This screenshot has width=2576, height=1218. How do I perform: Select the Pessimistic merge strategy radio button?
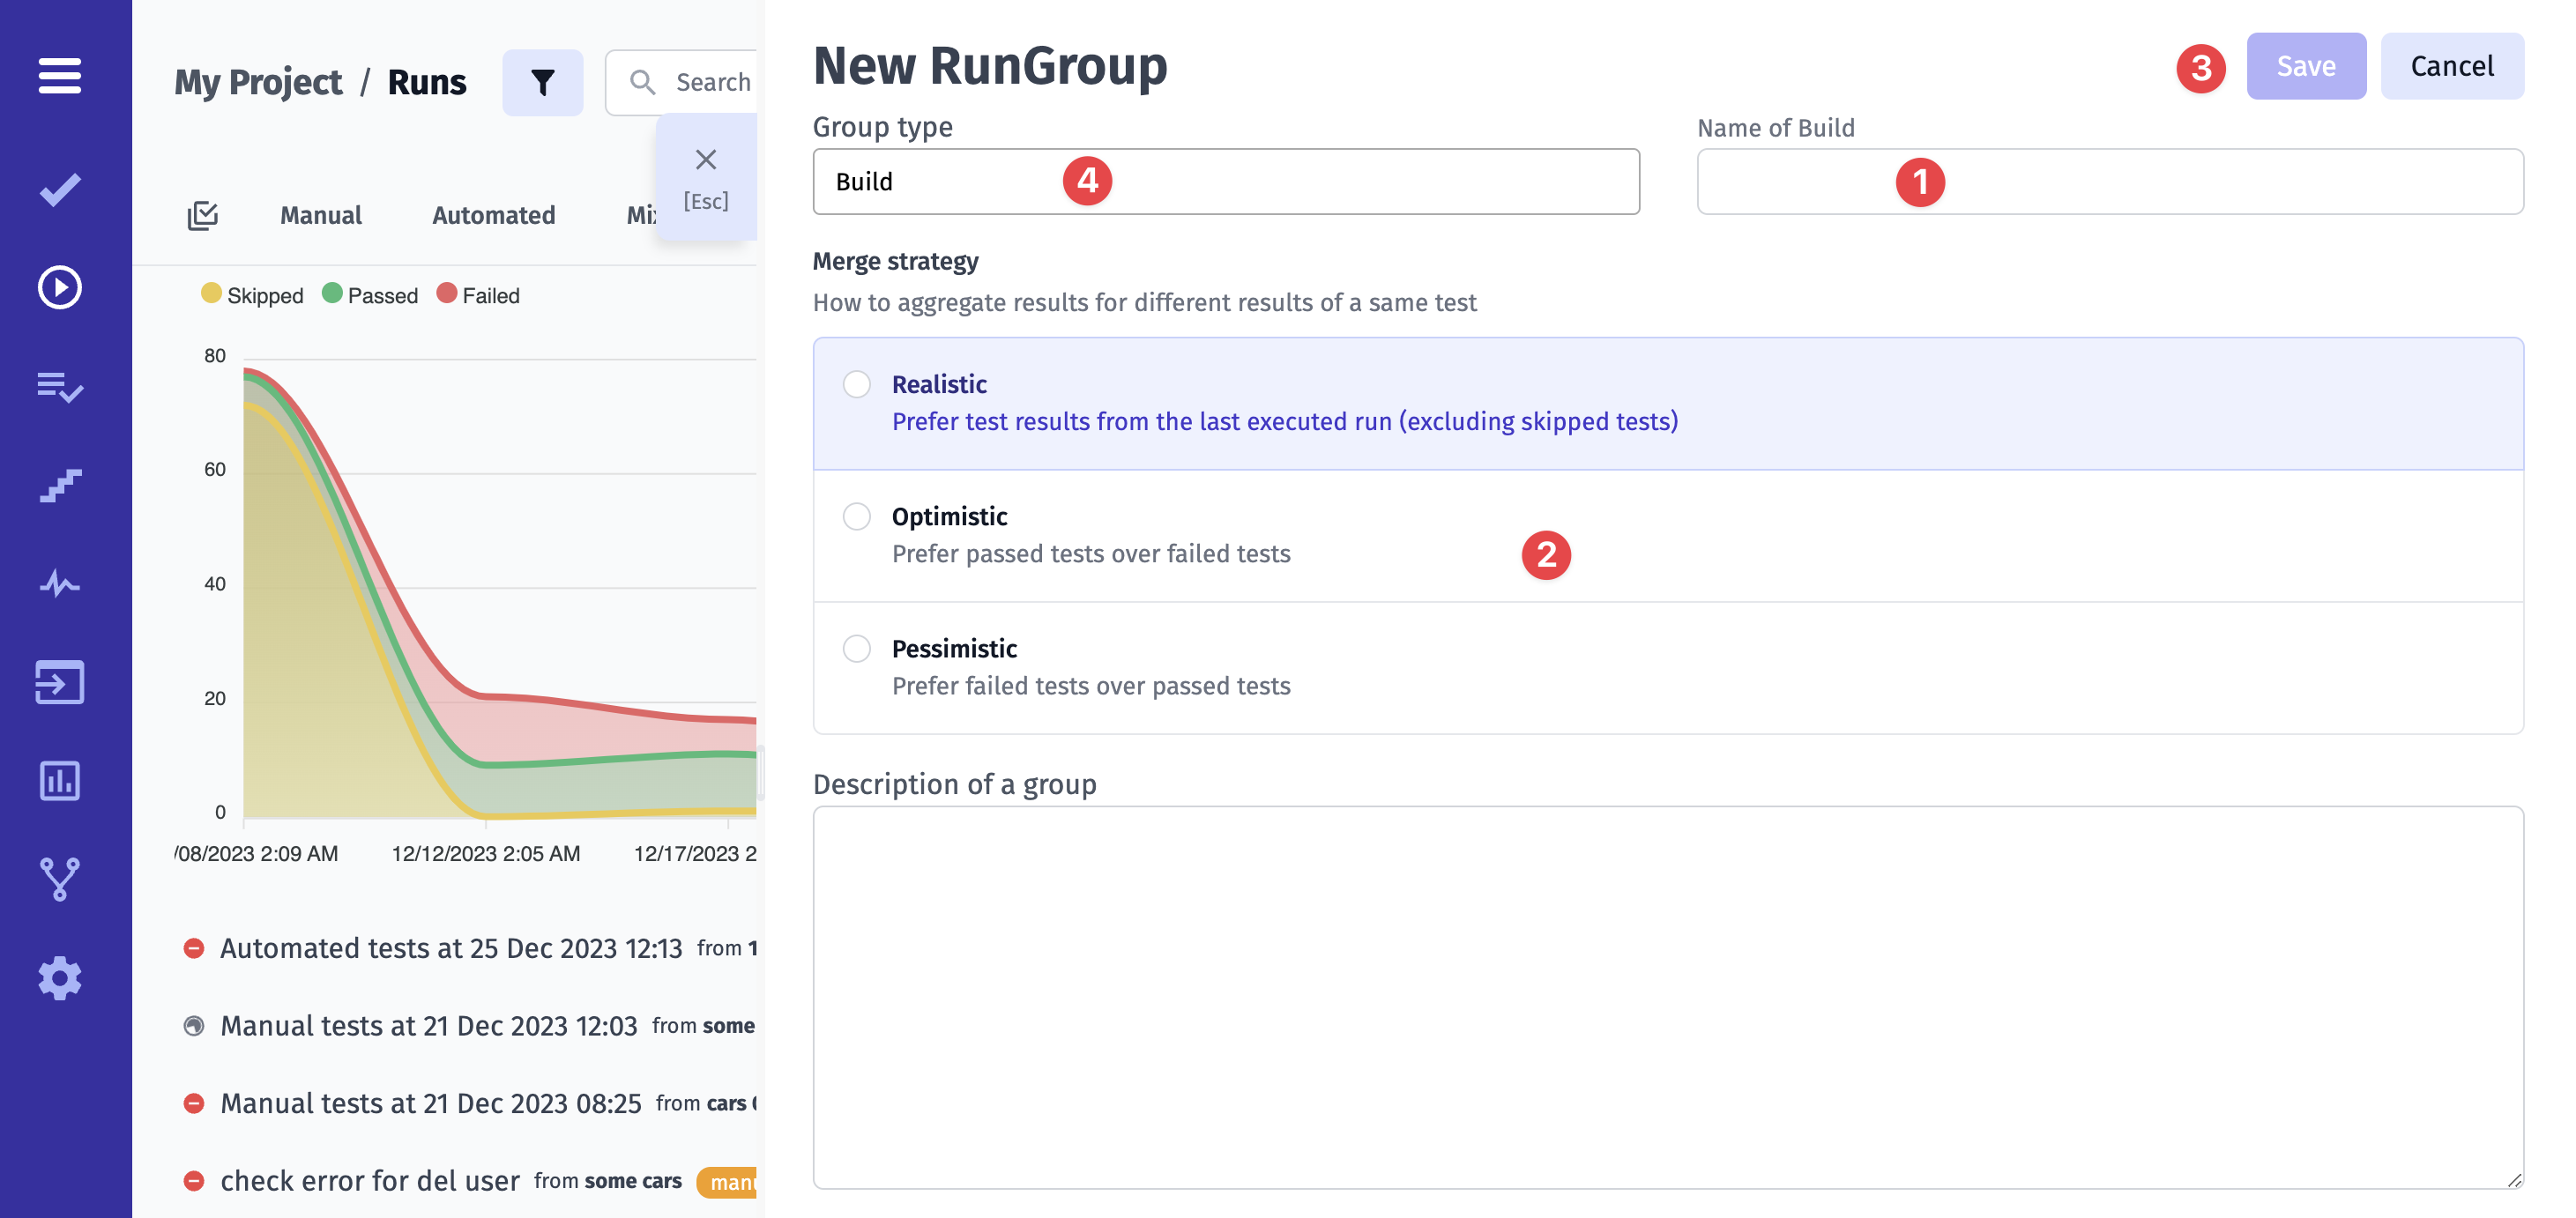click(x=856, y=649)
